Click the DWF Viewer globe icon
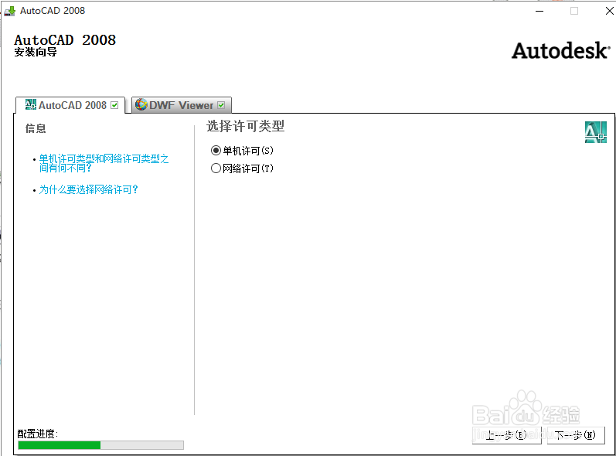The width and height of the screenshot is (616, 456). pos(141,104)
